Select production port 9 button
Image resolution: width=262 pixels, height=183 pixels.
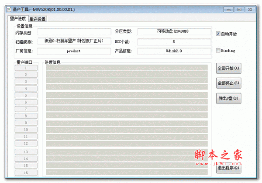pos(26,123)
